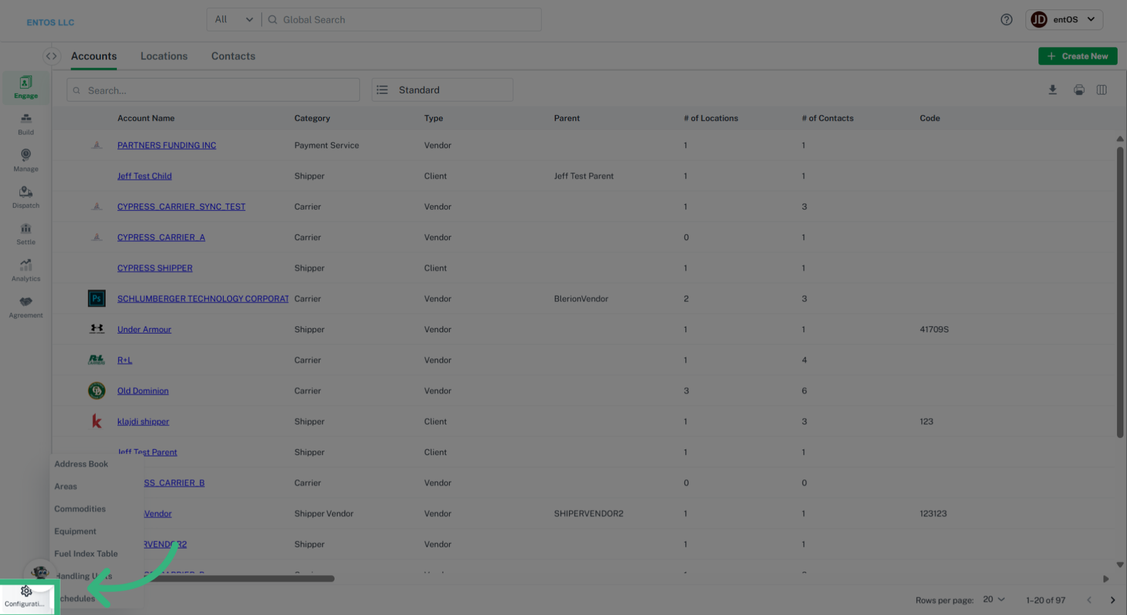This screenshot has width=1127, height=615.
Task: Open the Manage module
Action: 25,160
